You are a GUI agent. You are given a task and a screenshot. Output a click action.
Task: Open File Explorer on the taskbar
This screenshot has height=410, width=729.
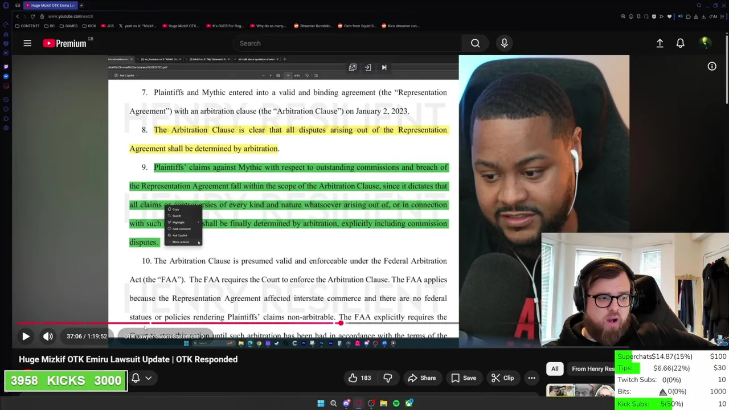tap(383, 403)
